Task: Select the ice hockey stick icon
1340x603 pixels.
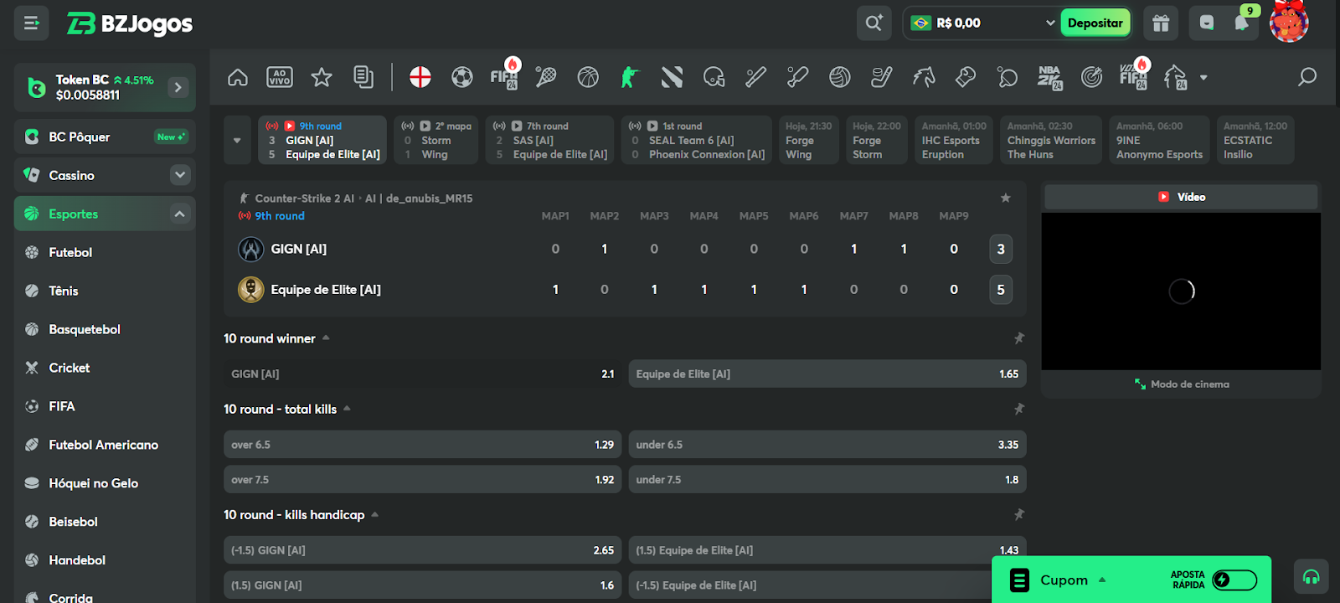Action: point(881,77)
